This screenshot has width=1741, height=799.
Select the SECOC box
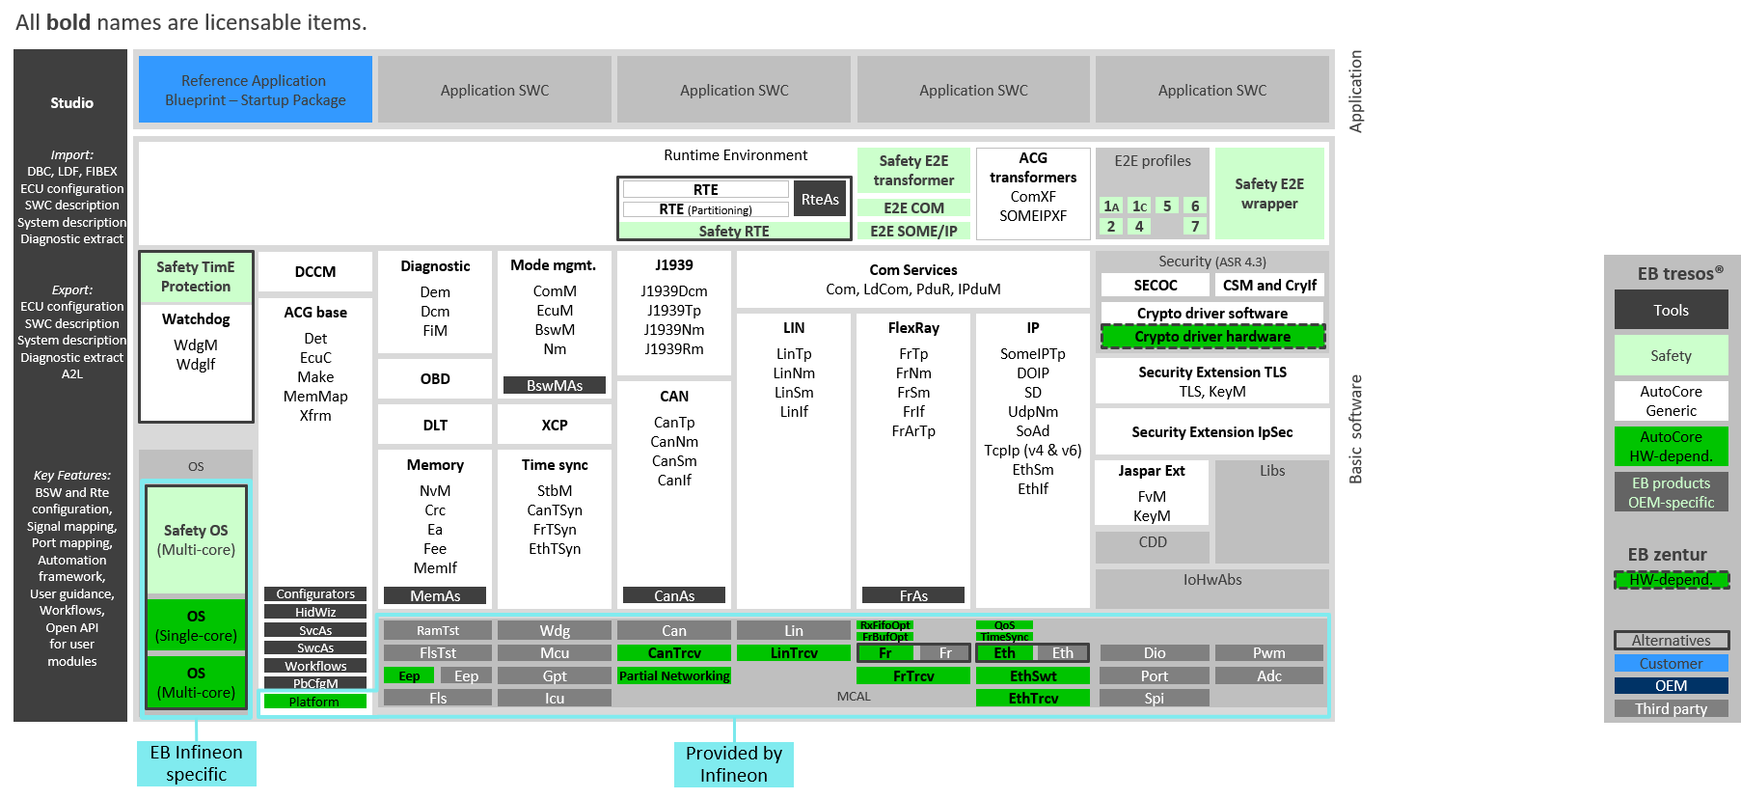tap(1156, 286)
